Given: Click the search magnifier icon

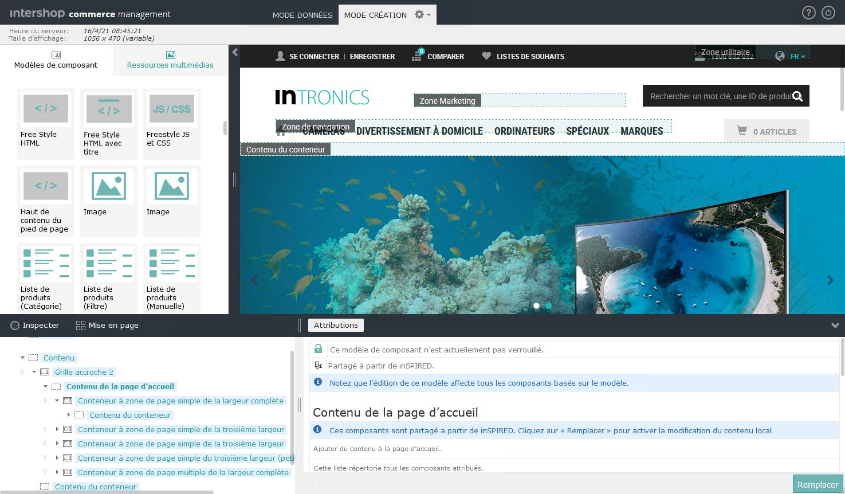Looking at the screenshot, I should [x=798, y=96].
